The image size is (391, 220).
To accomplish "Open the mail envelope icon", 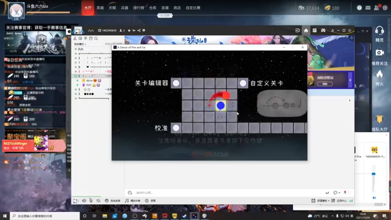I will click(368, 8).
